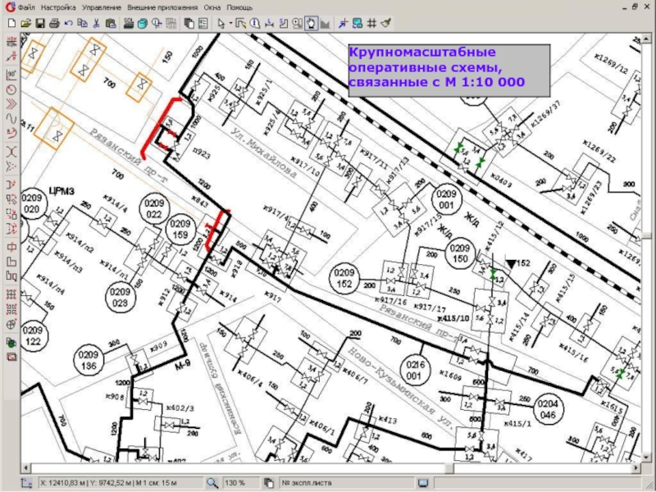
Task: Open the Настройка menu
Action: click(58, 7)
